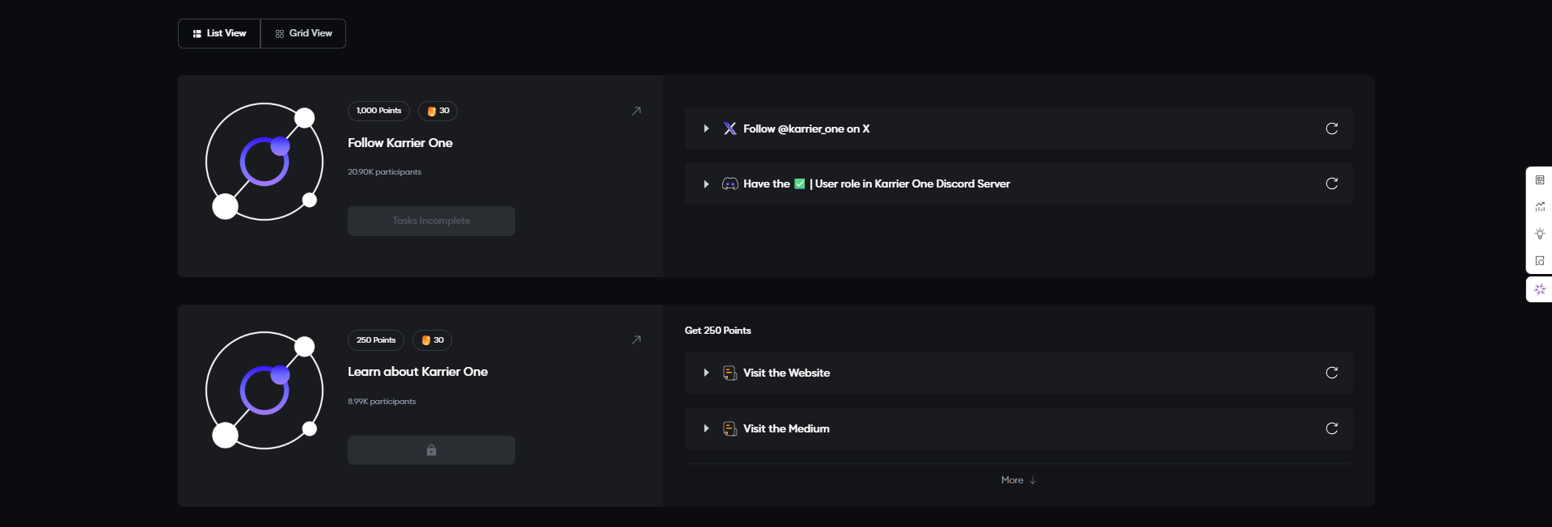This screenshot has height=527, width=1552.
Task: Click the locked button under Learn about Karrier One
Action: coord(431,450)
